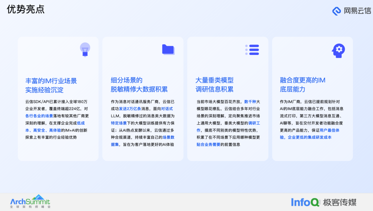Click the highlighted text 发送2万亿条
This screenshot has height=211, width=373.
pyautogui.click(x=130, y=108)
